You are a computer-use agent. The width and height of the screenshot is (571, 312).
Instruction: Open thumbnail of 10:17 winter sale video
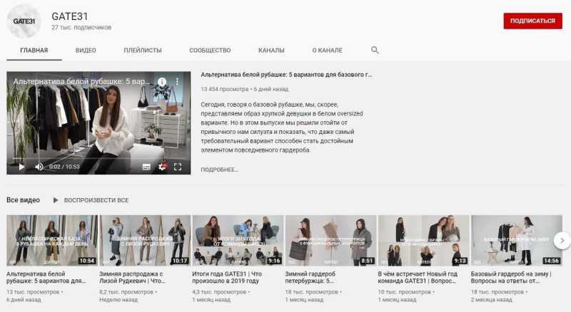pos(145,240)
